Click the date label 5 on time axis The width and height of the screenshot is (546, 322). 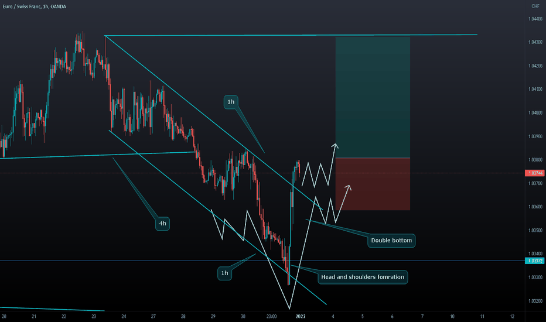click(x=363, y=316)
